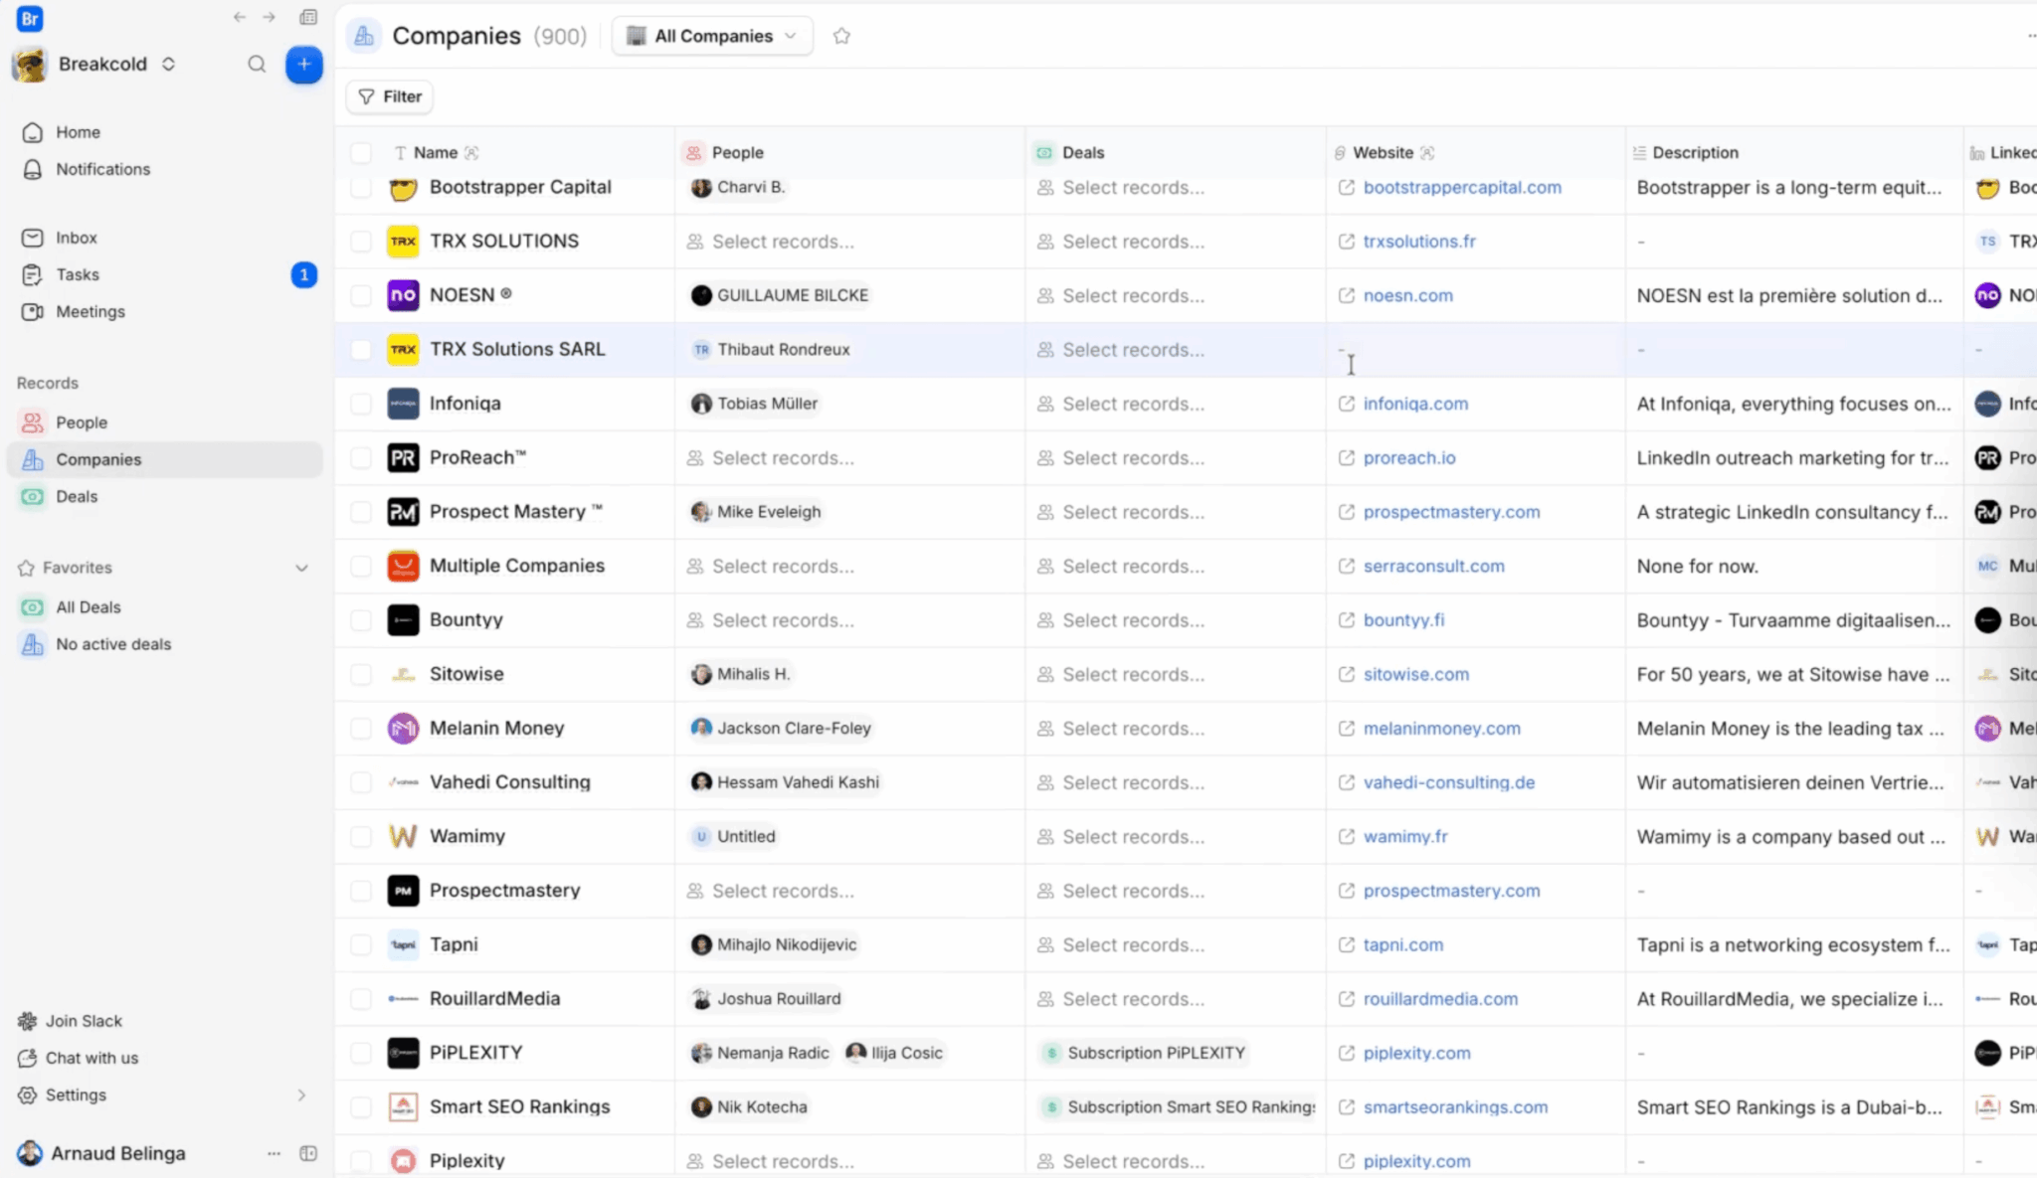
Task: Go to Home in sidebar
Action: (x=164, y=132)
